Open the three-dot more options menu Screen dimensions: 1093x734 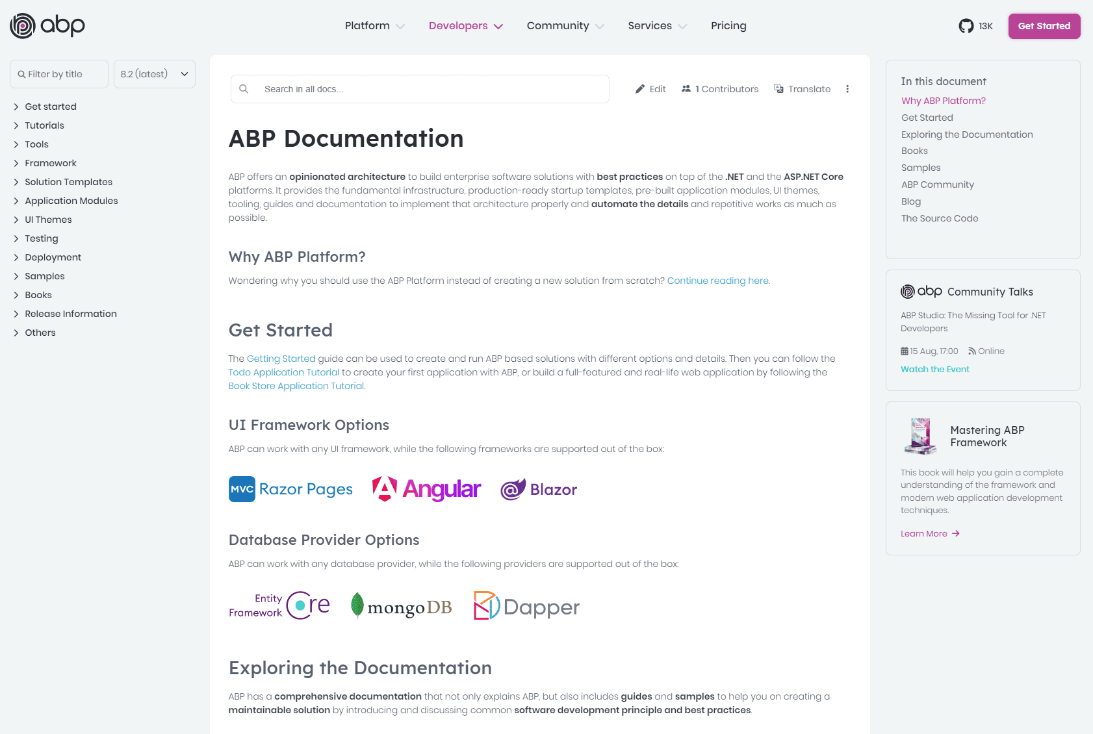pos(847,89)
